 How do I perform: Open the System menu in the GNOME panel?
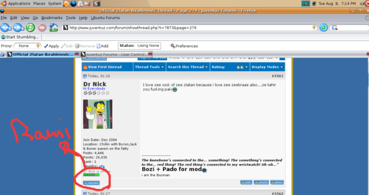[x=55, y=4]
